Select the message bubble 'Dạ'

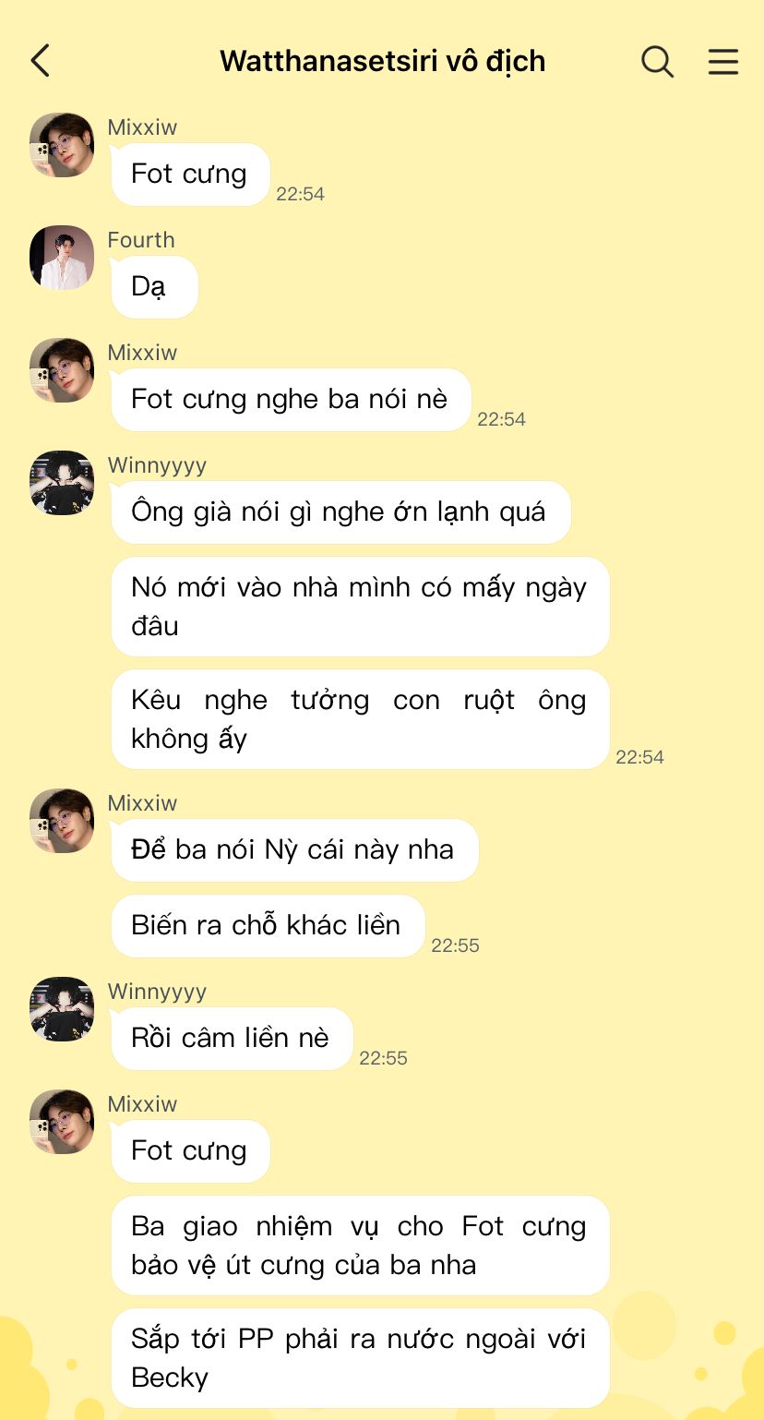[x=155, y=287]
